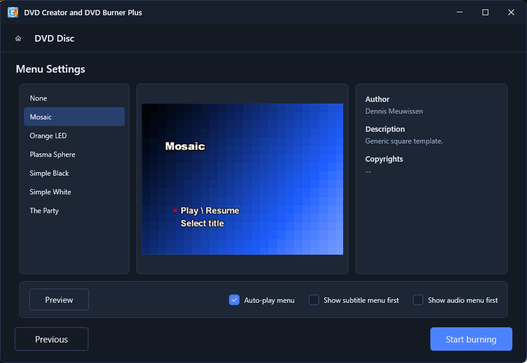The width and height of the screenshot is (527, 363).
Task: Enable Show audio menu first
Action: 418,300
